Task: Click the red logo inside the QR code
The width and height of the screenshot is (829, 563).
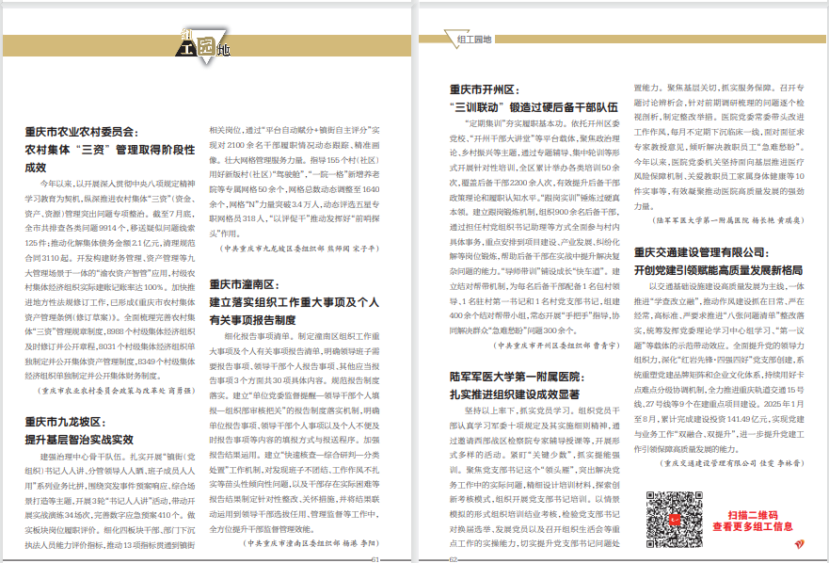Action: [676, 522]
